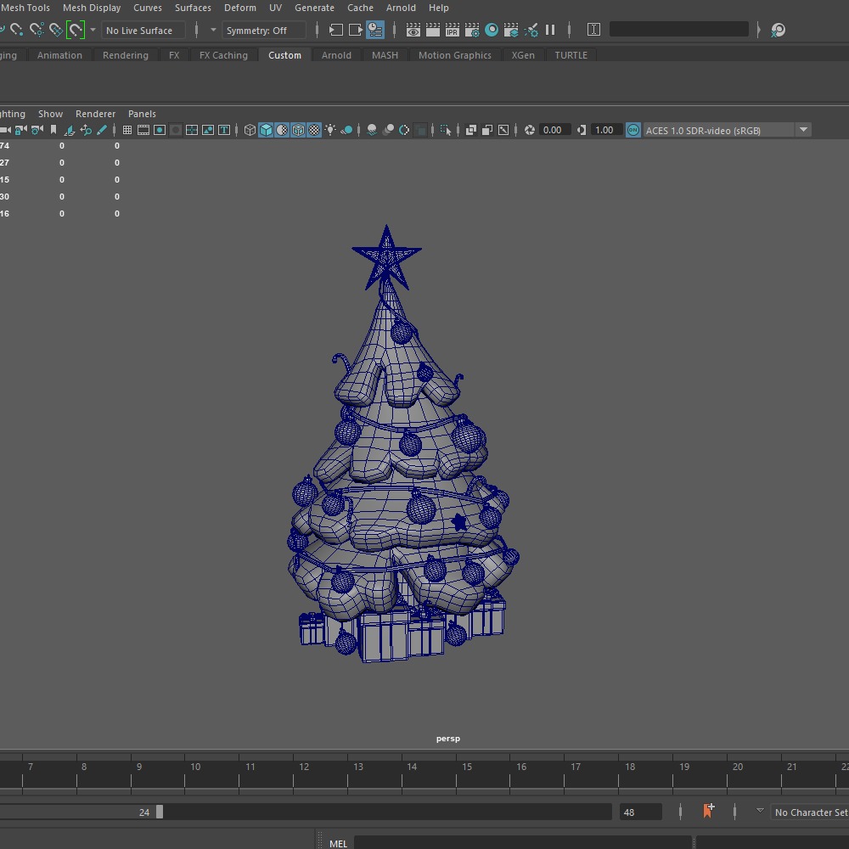The width and height of the screenshot is (849, 849).
Task: Toggle textured checker sphere icon
Action: coord(315,130)
